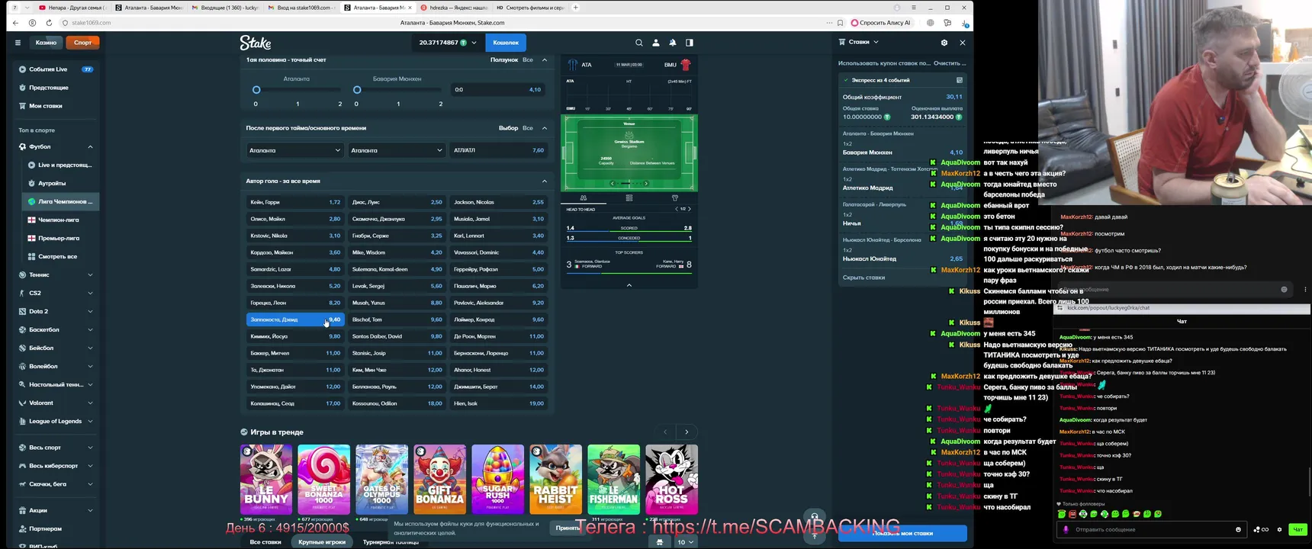Click the Кошелек button
Screen dimensions: 1312x549
(506, 43)
